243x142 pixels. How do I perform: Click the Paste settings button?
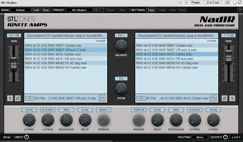pyautogui.click(x=162, y=10)
